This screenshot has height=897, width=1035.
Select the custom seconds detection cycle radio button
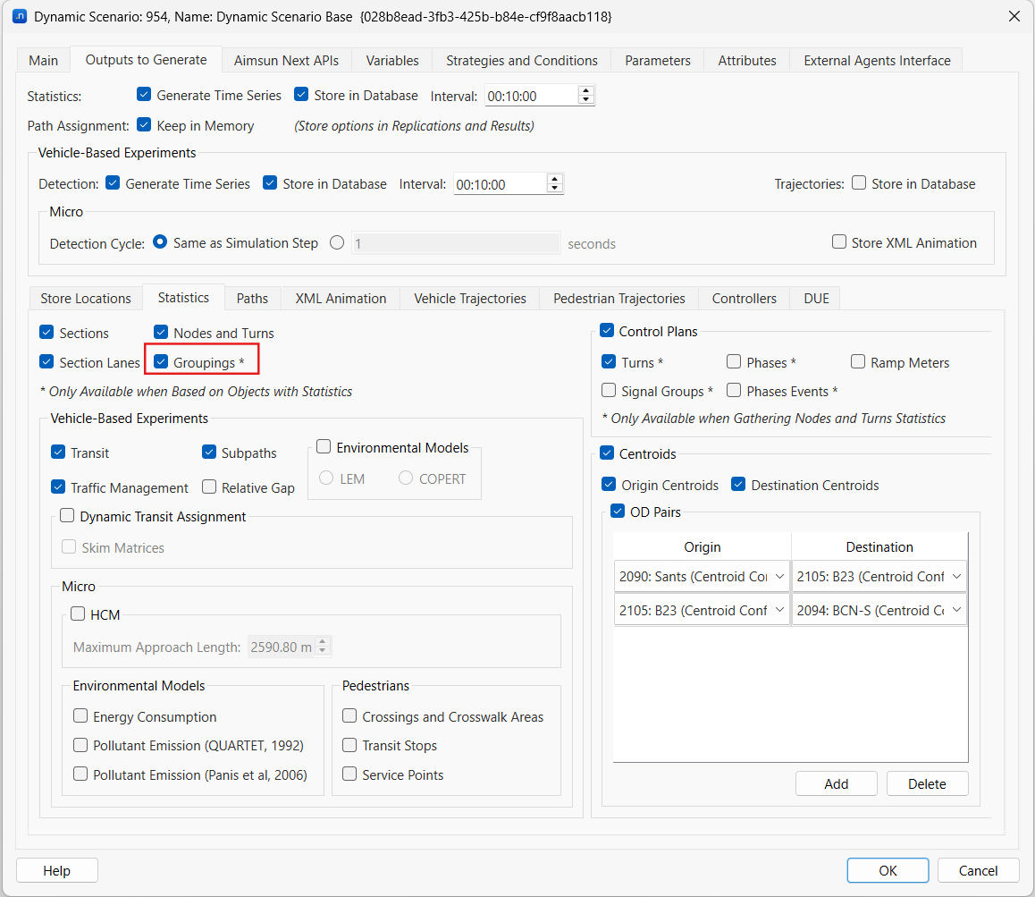(337, 242)
